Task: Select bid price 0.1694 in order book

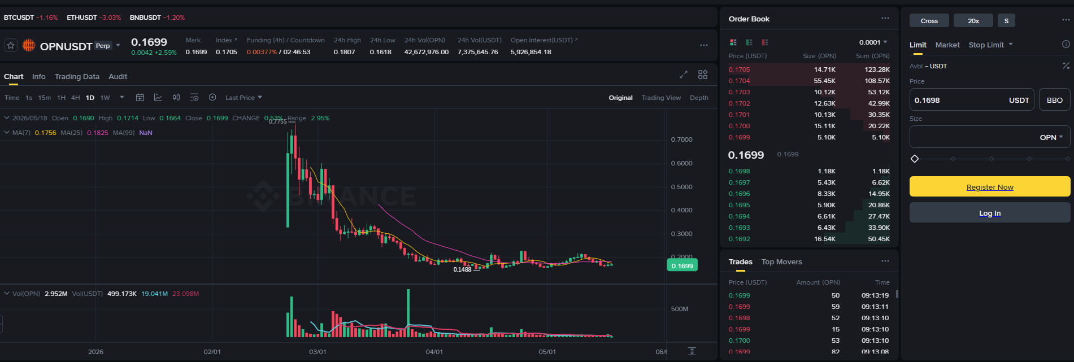Action: click(x=740, y=216)
